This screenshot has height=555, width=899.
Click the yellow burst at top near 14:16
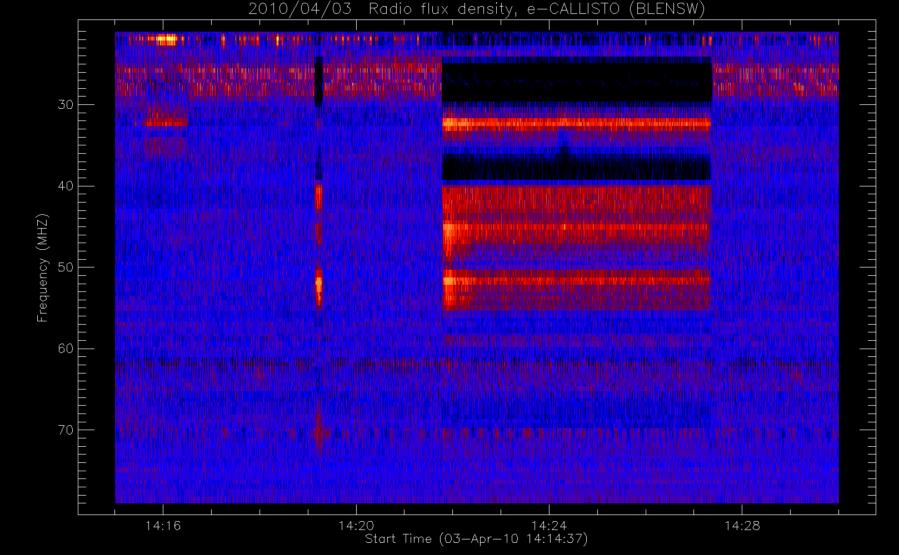(167, 39)
